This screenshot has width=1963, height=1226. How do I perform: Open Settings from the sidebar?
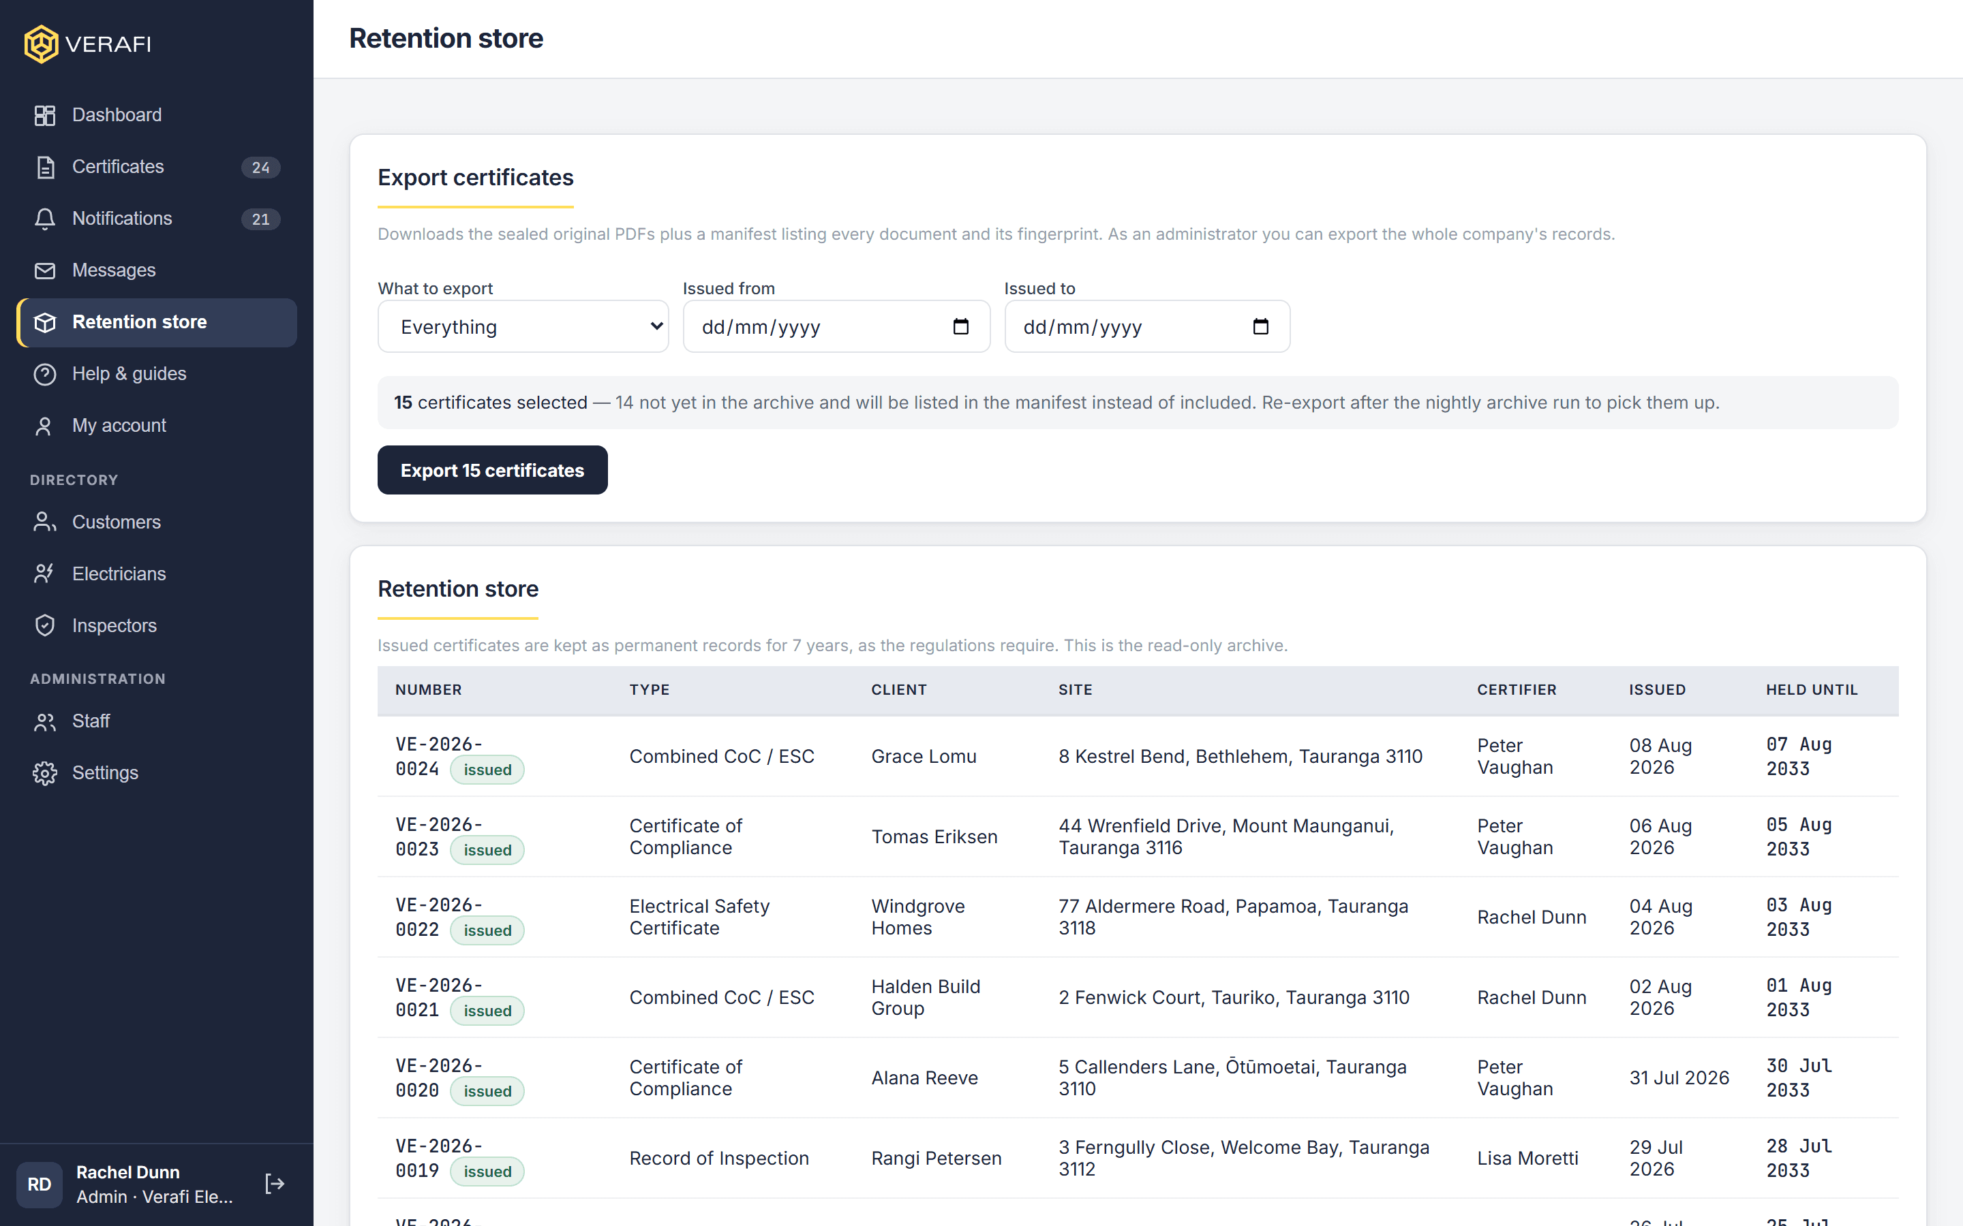(x=157, y=774)
